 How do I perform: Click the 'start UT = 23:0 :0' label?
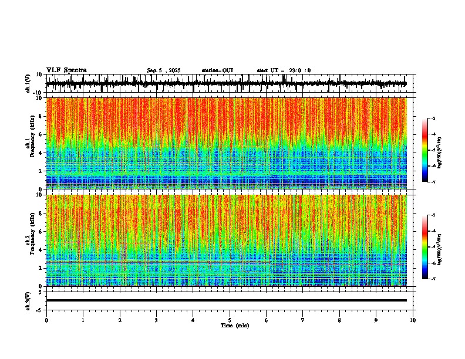pos(284,70)
